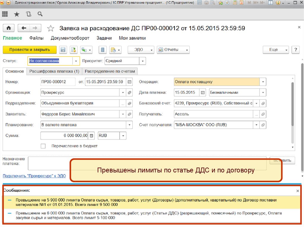304x227 pixels.
Task: Open the sections menu grid icon
Action: (5, 14)
